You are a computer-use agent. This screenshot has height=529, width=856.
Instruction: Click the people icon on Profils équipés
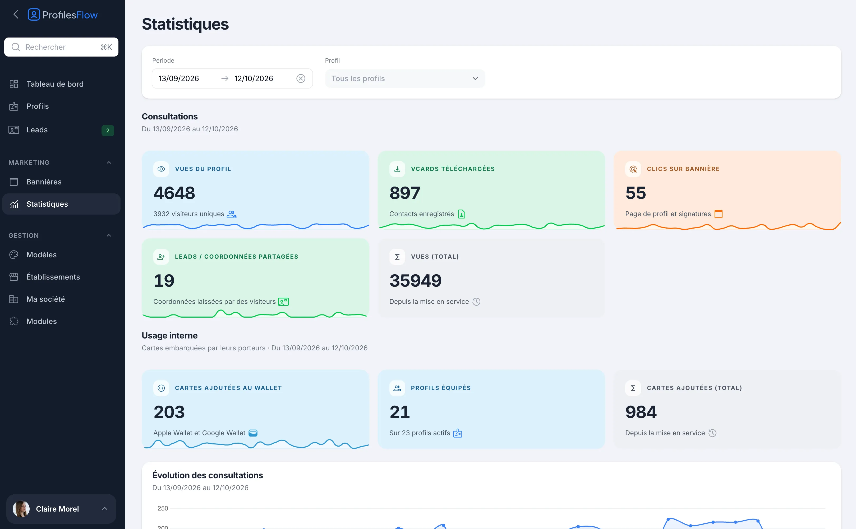coord(397,388)
